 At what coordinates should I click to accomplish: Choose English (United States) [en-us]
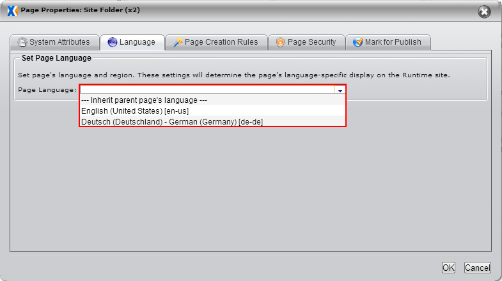[x=212, y=111]
